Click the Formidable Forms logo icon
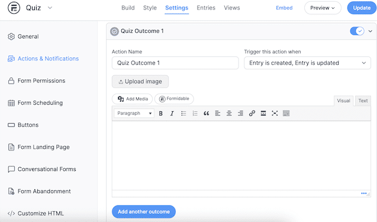Image resolution: width=377 pixels, height=222 pixels. pos(14,8)
